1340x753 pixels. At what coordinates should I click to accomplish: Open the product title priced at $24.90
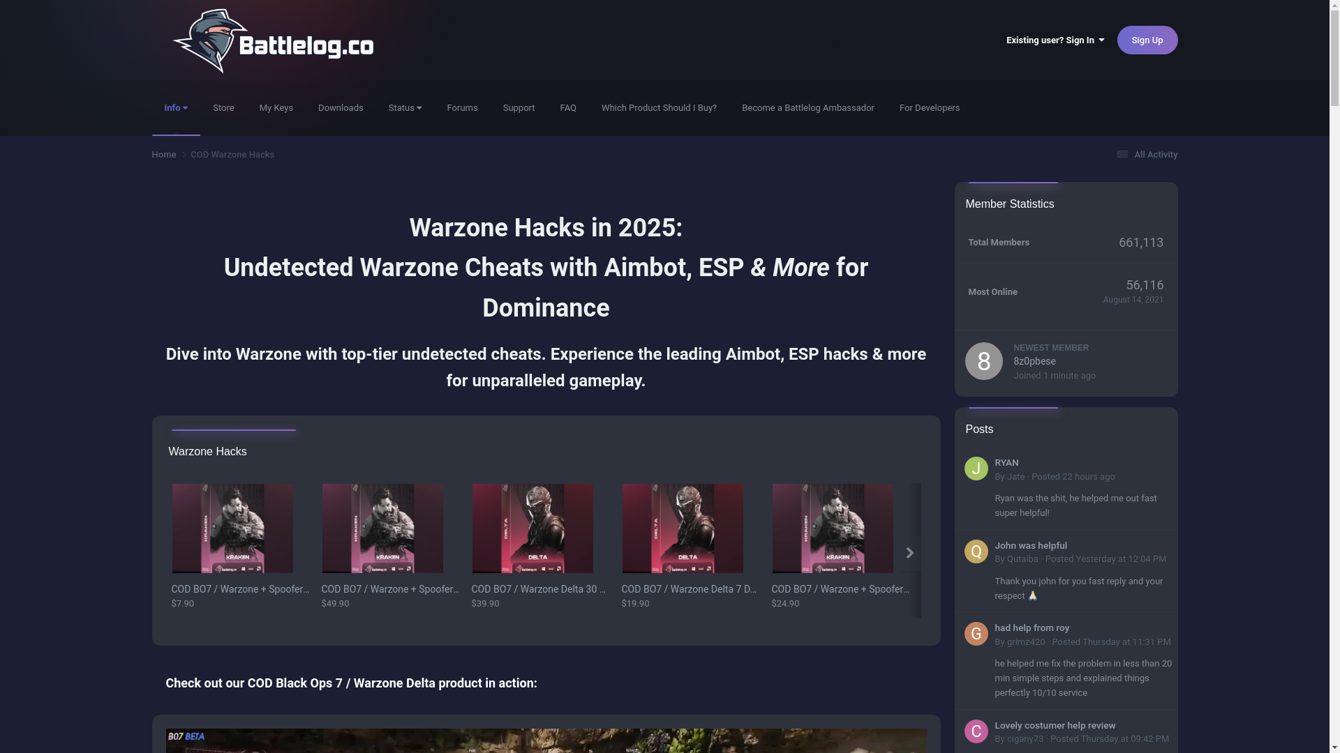coord(840,590)
